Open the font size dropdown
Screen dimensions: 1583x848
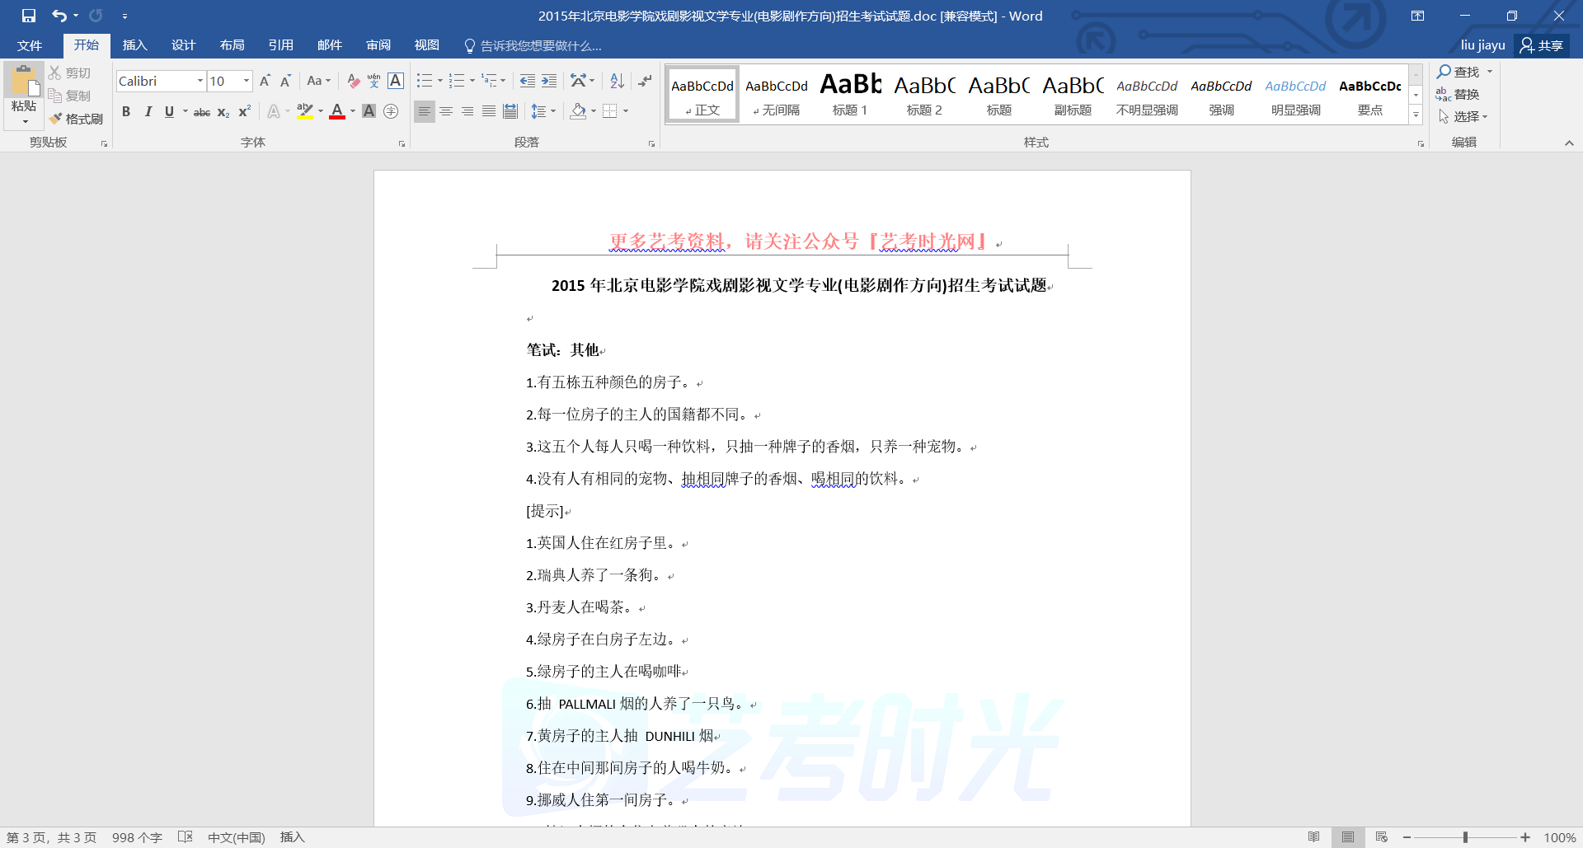pyautogui.click(x=246, y=81)
